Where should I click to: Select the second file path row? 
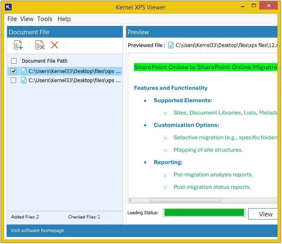(x=65, y=80)
